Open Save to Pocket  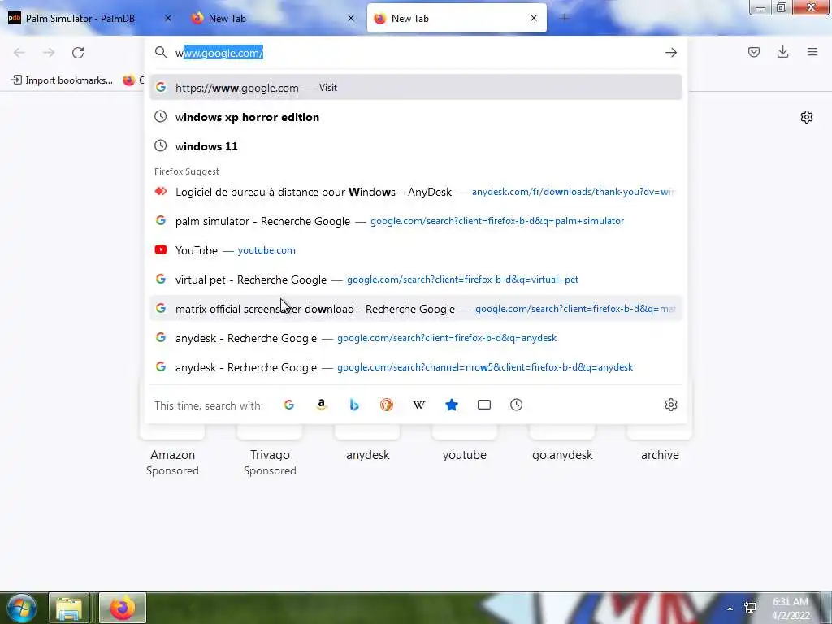click(753, 52)
